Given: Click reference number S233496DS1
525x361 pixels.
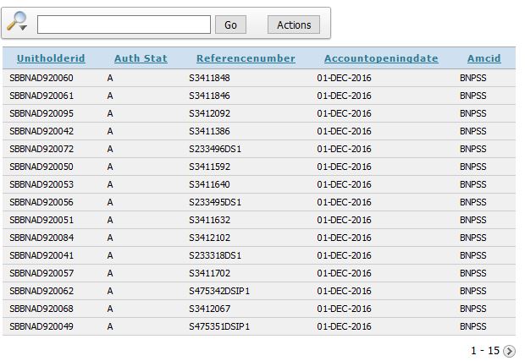Looking at the screenshot, I should 215,149.
